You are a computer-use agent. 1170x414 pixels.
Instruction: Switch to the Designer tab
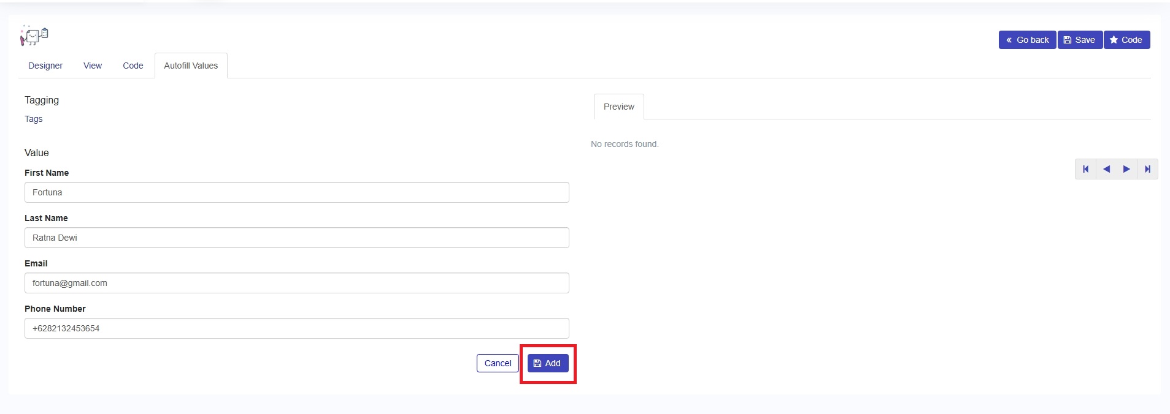[x=45, y=66]
